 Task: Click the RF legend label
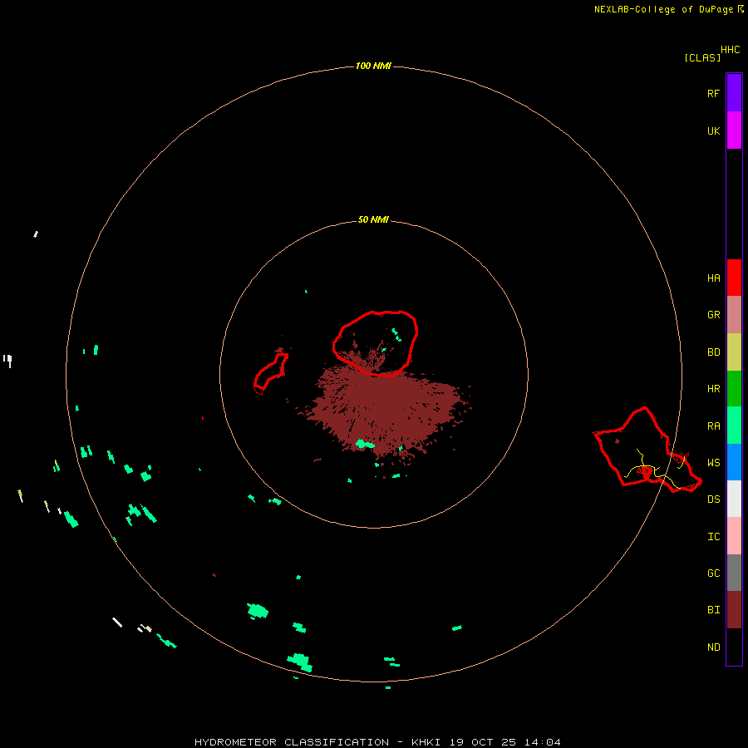tap(713, 93)
